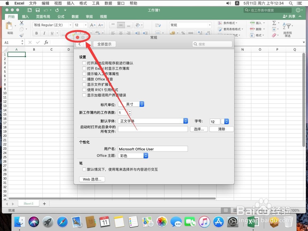Enable show Workbook Gallery when opening Excel
The width and height of the screenshot is (308, 231).
84,68
